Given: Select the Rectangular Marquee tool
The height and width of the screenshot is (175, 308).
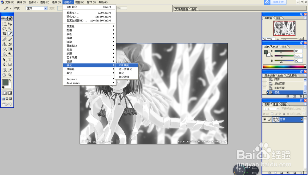Looking at the screenshot, I should point(4,24).
